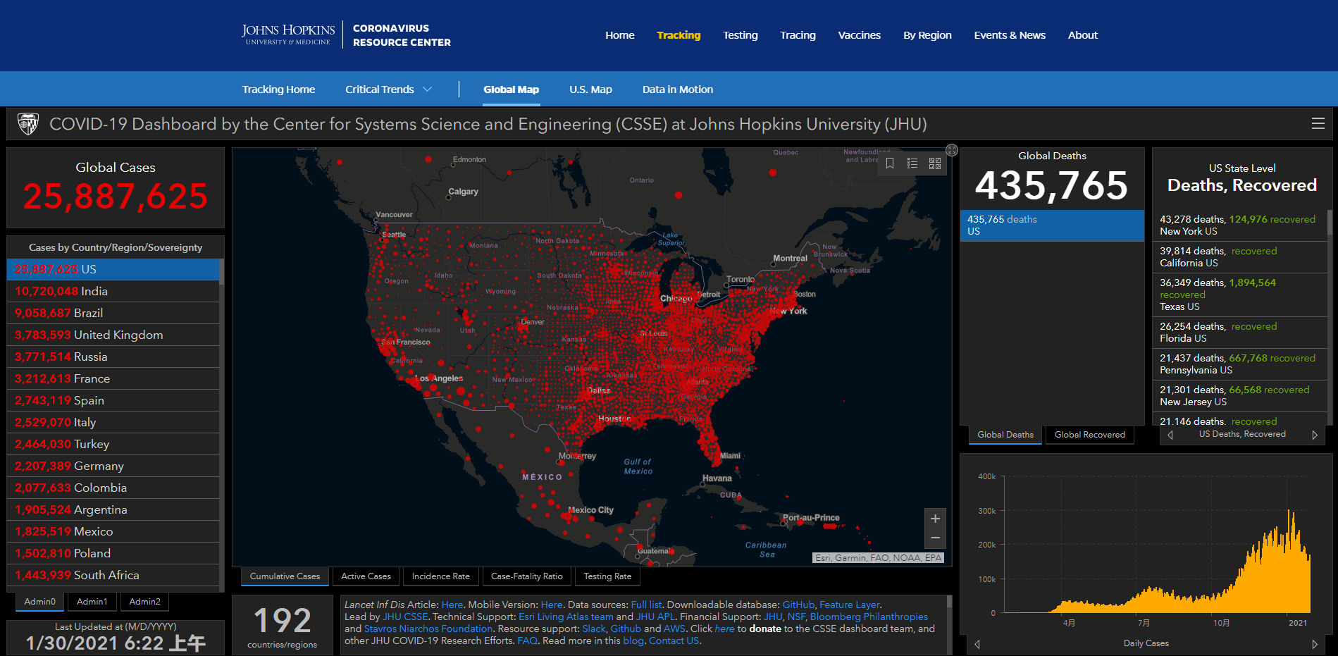Select the Incidence Rate map tab
Image resolution: width=1338 pixels, height=656 pixels.
[x=440, y=576]
